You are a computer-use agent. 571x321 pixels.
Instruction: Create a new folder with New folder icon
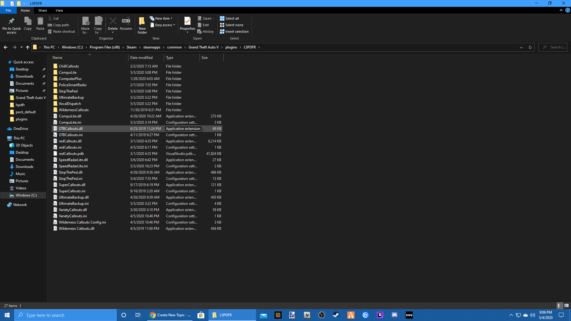pos(142,21)
